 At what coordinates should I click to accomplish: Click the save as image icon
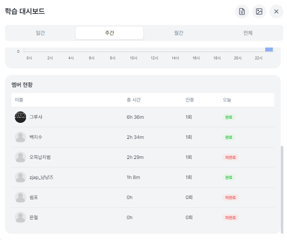tap(259, 11)
